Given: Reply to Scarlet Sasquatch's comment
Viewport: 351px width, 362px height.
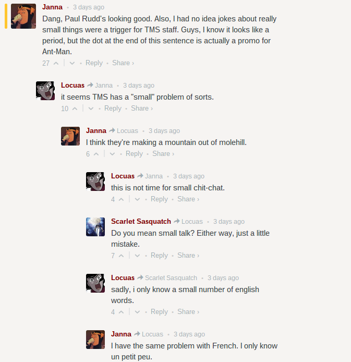Looking at the screenshot, I should tap(159, 256).
